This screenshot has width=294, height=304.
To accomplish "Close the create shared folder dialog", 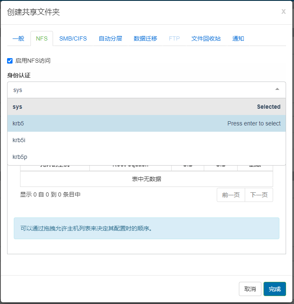I will pyautogui.click(x=284, y=12).
